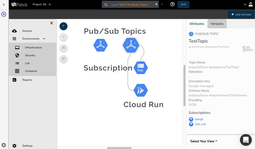Click the TestTopic title text
The height and width of the screenshot is (149, 255).
pyautogui.click(x=198, y=41)
